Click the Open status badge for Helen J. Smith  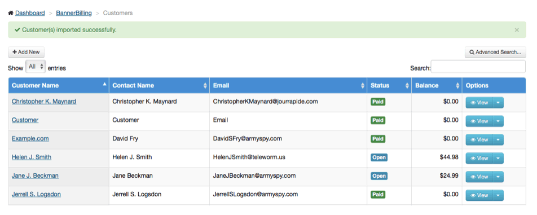379,157
